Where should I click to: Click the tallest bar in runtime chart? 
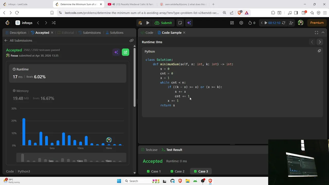pyautogui.click(x=24, y=132)
